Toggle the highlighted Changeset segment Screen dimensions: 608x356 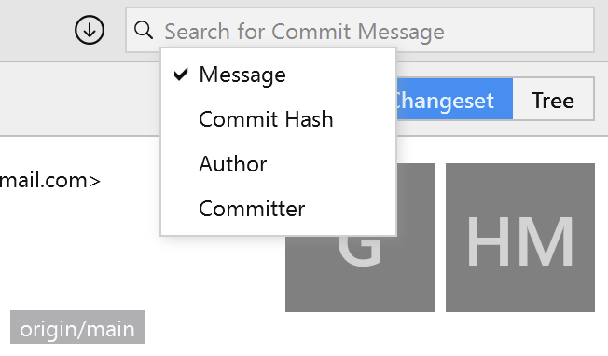454,99
